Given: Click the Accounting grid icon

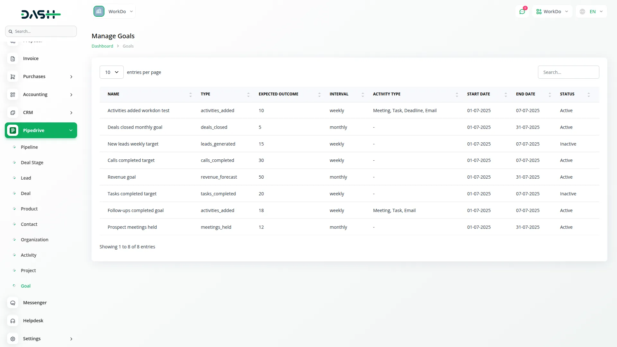Looking at the screenshot, I should (13, 94).
